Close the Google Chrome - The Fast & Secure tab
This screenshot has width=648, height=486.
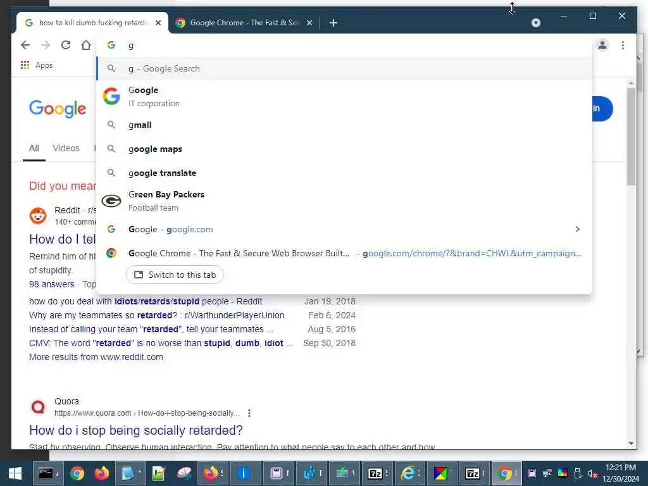coord(309,23)
